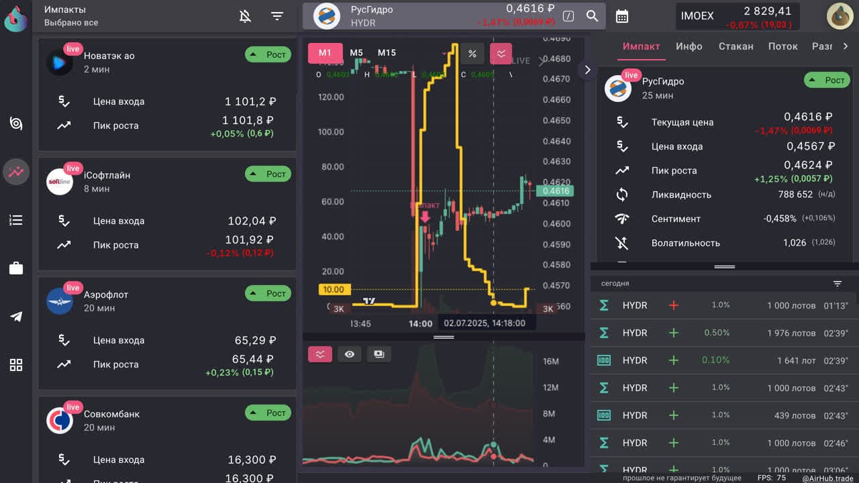859x483 pixels.
Task: Collapse the right panel with round chevron
Action: tap(588, 70)
